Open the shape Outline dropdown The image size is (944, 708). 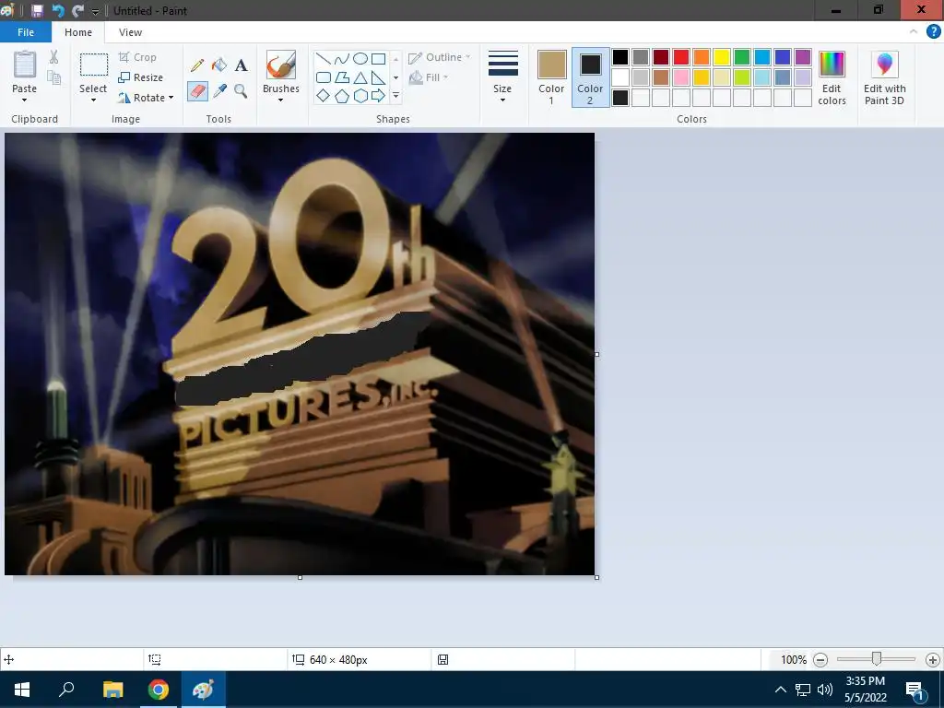click(440, 57)
